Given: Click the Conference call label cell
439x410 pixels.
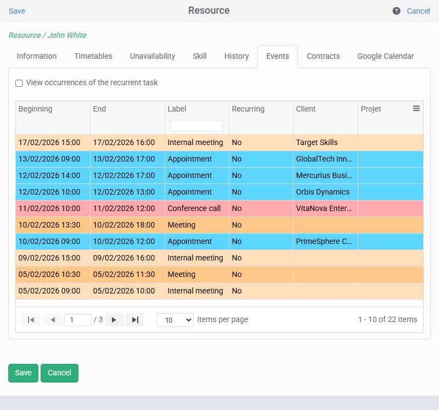Looking at the screenshot, I should click(197, 208).
